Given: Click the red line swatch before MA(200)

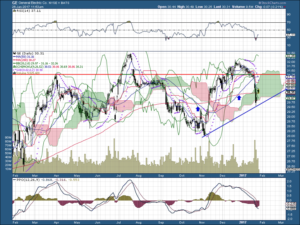Looking at the screenshot, I should coord(14,60).
